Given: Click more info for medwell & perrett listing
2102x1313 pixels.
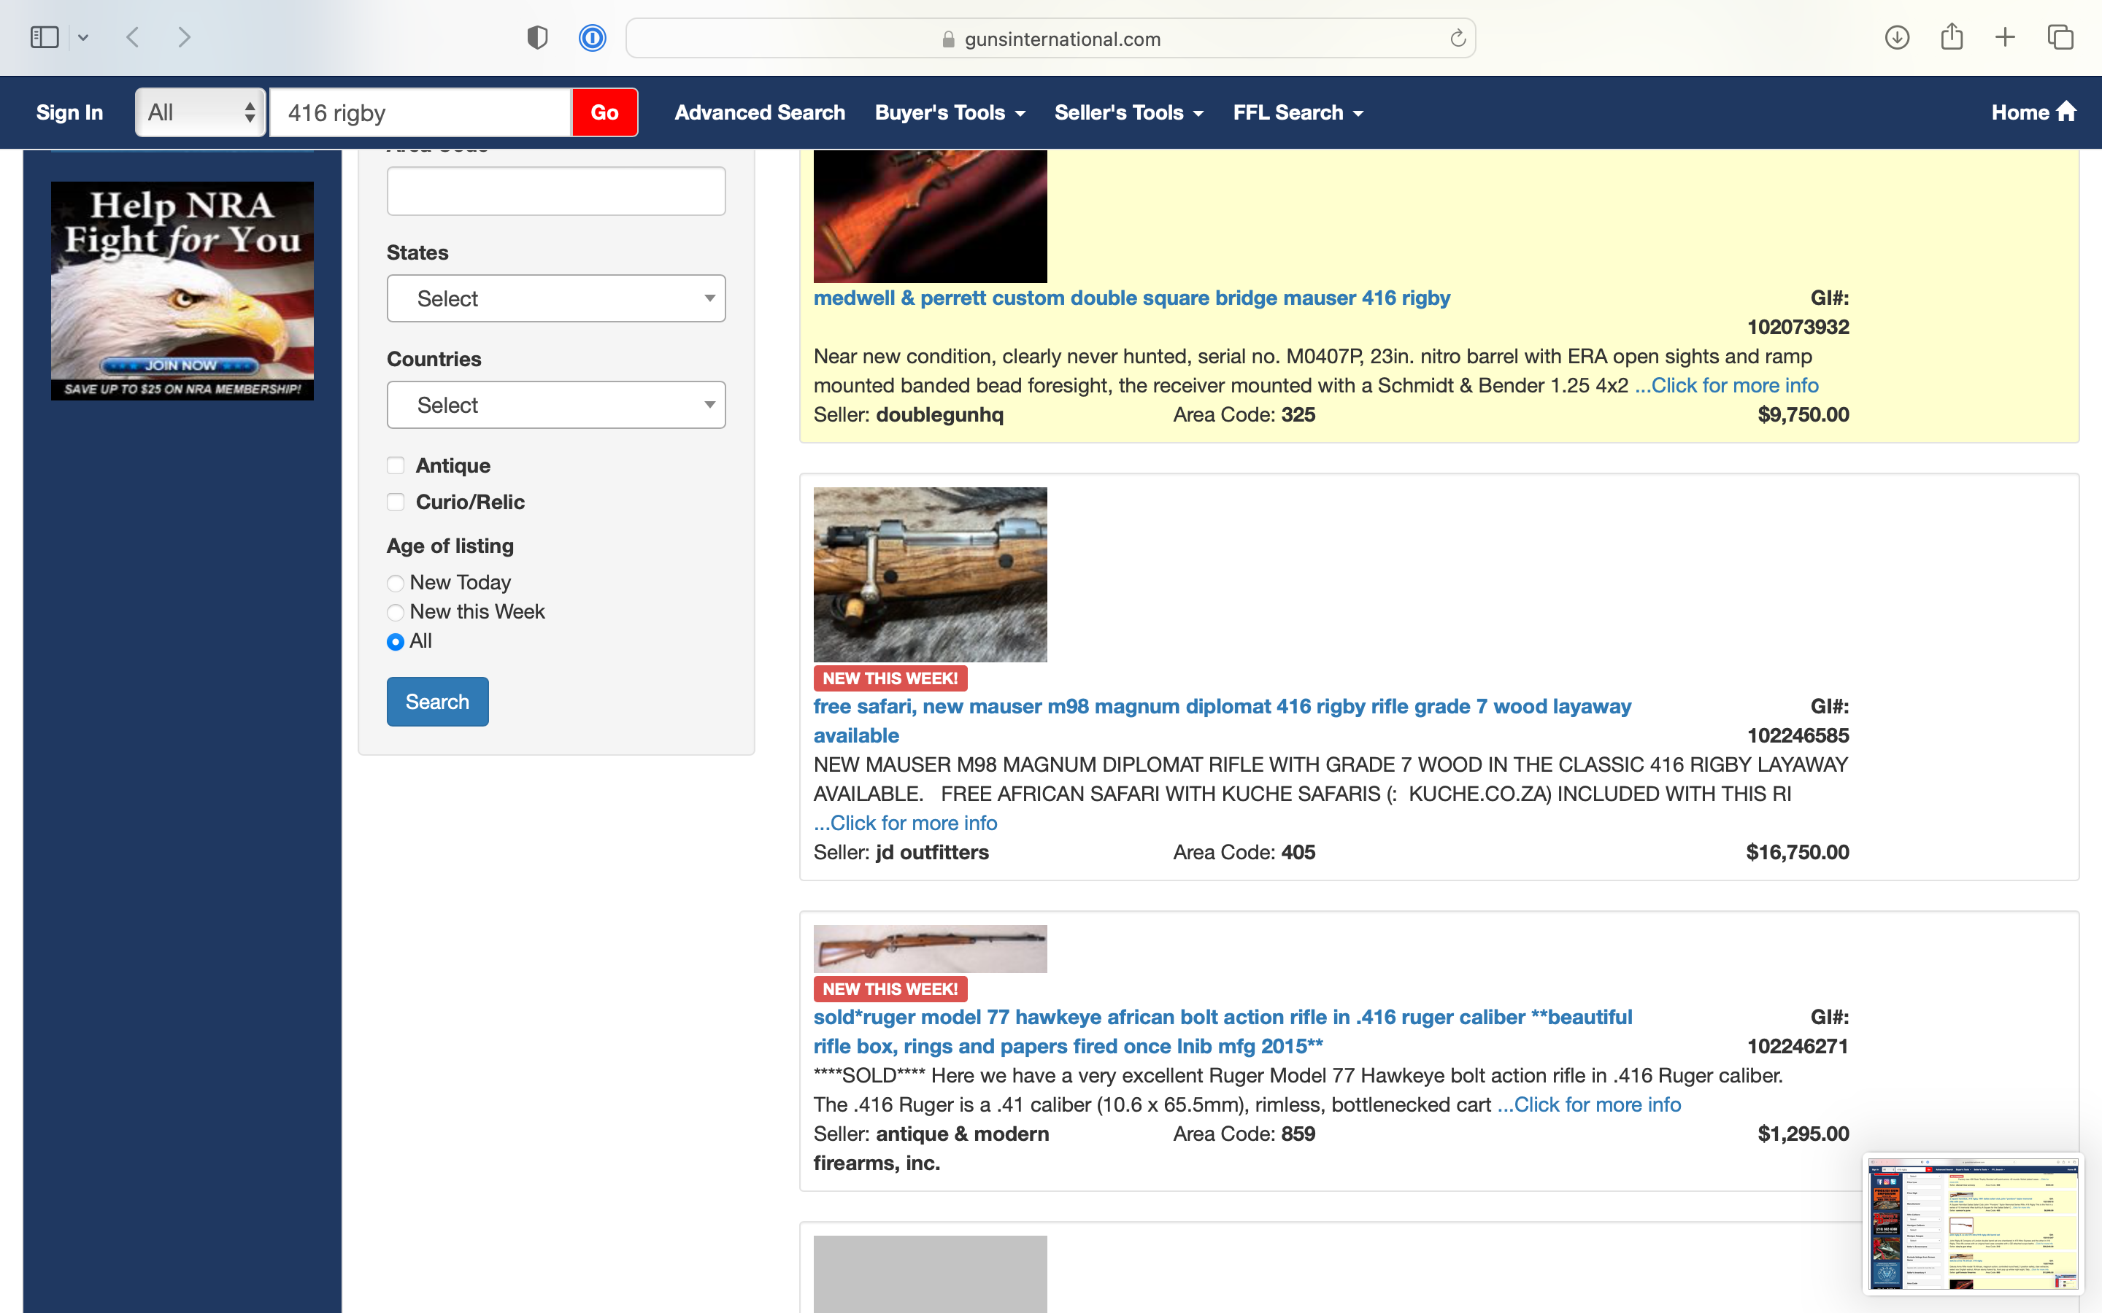Looking at the screenshot, I should click(1727, 386).
